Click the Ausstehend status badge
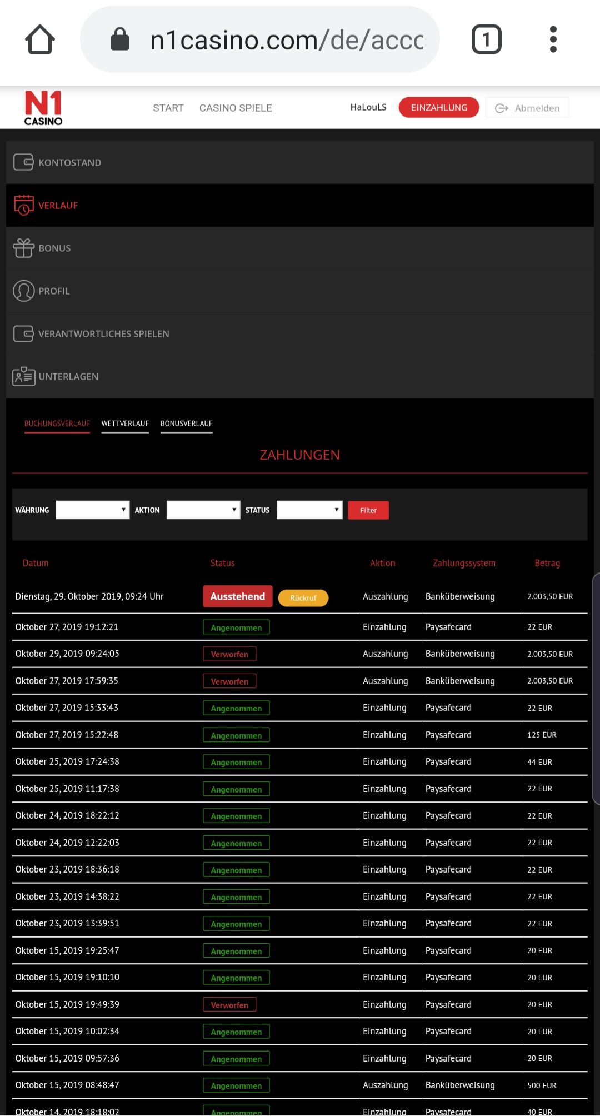600x1116 pixels. (238, 596)
